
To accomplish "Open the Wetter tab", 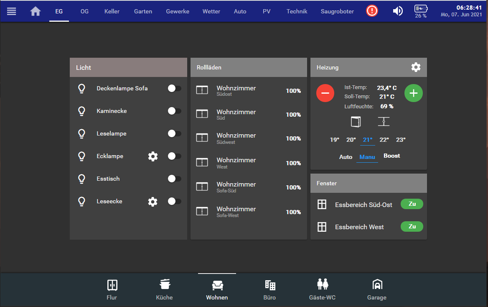I will click(x=211, y=11).
